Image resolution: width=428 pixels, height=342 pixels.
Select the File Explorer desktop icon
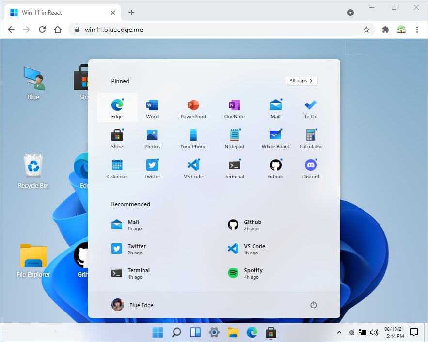(x=33, y=260)
